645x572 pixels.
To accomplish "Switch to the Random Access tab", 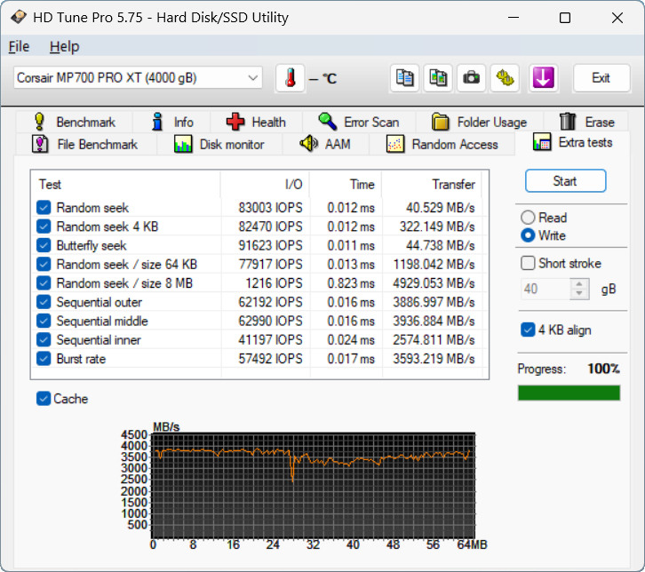I will click(x=442, y=145).
